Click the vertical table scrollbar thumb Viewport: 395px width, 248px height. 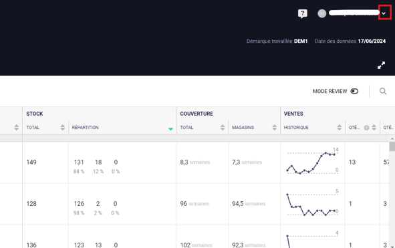click(392, 146)
